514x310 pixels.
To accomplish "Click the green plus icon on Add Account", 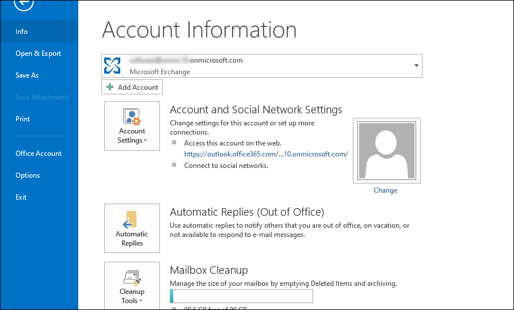I will [x=110, y=87].
